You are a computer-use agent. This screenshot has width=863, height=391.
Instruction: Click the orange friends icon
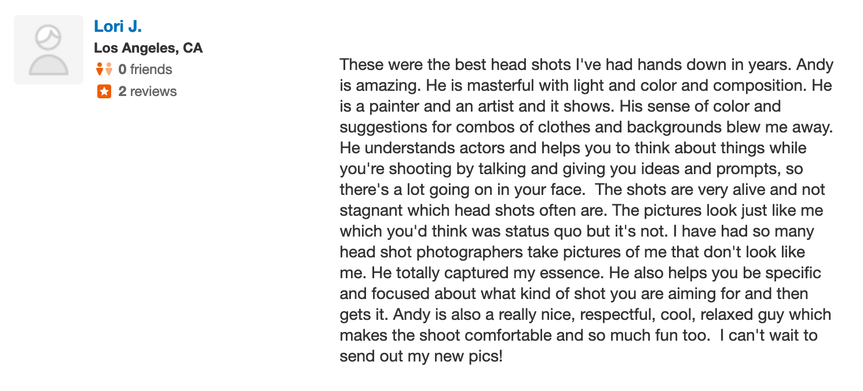[x=104, y=69]
